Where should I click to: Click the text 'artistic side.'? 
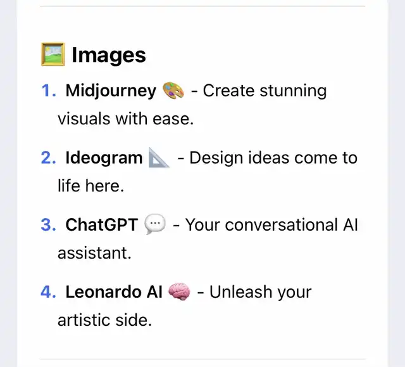[104, 320]
